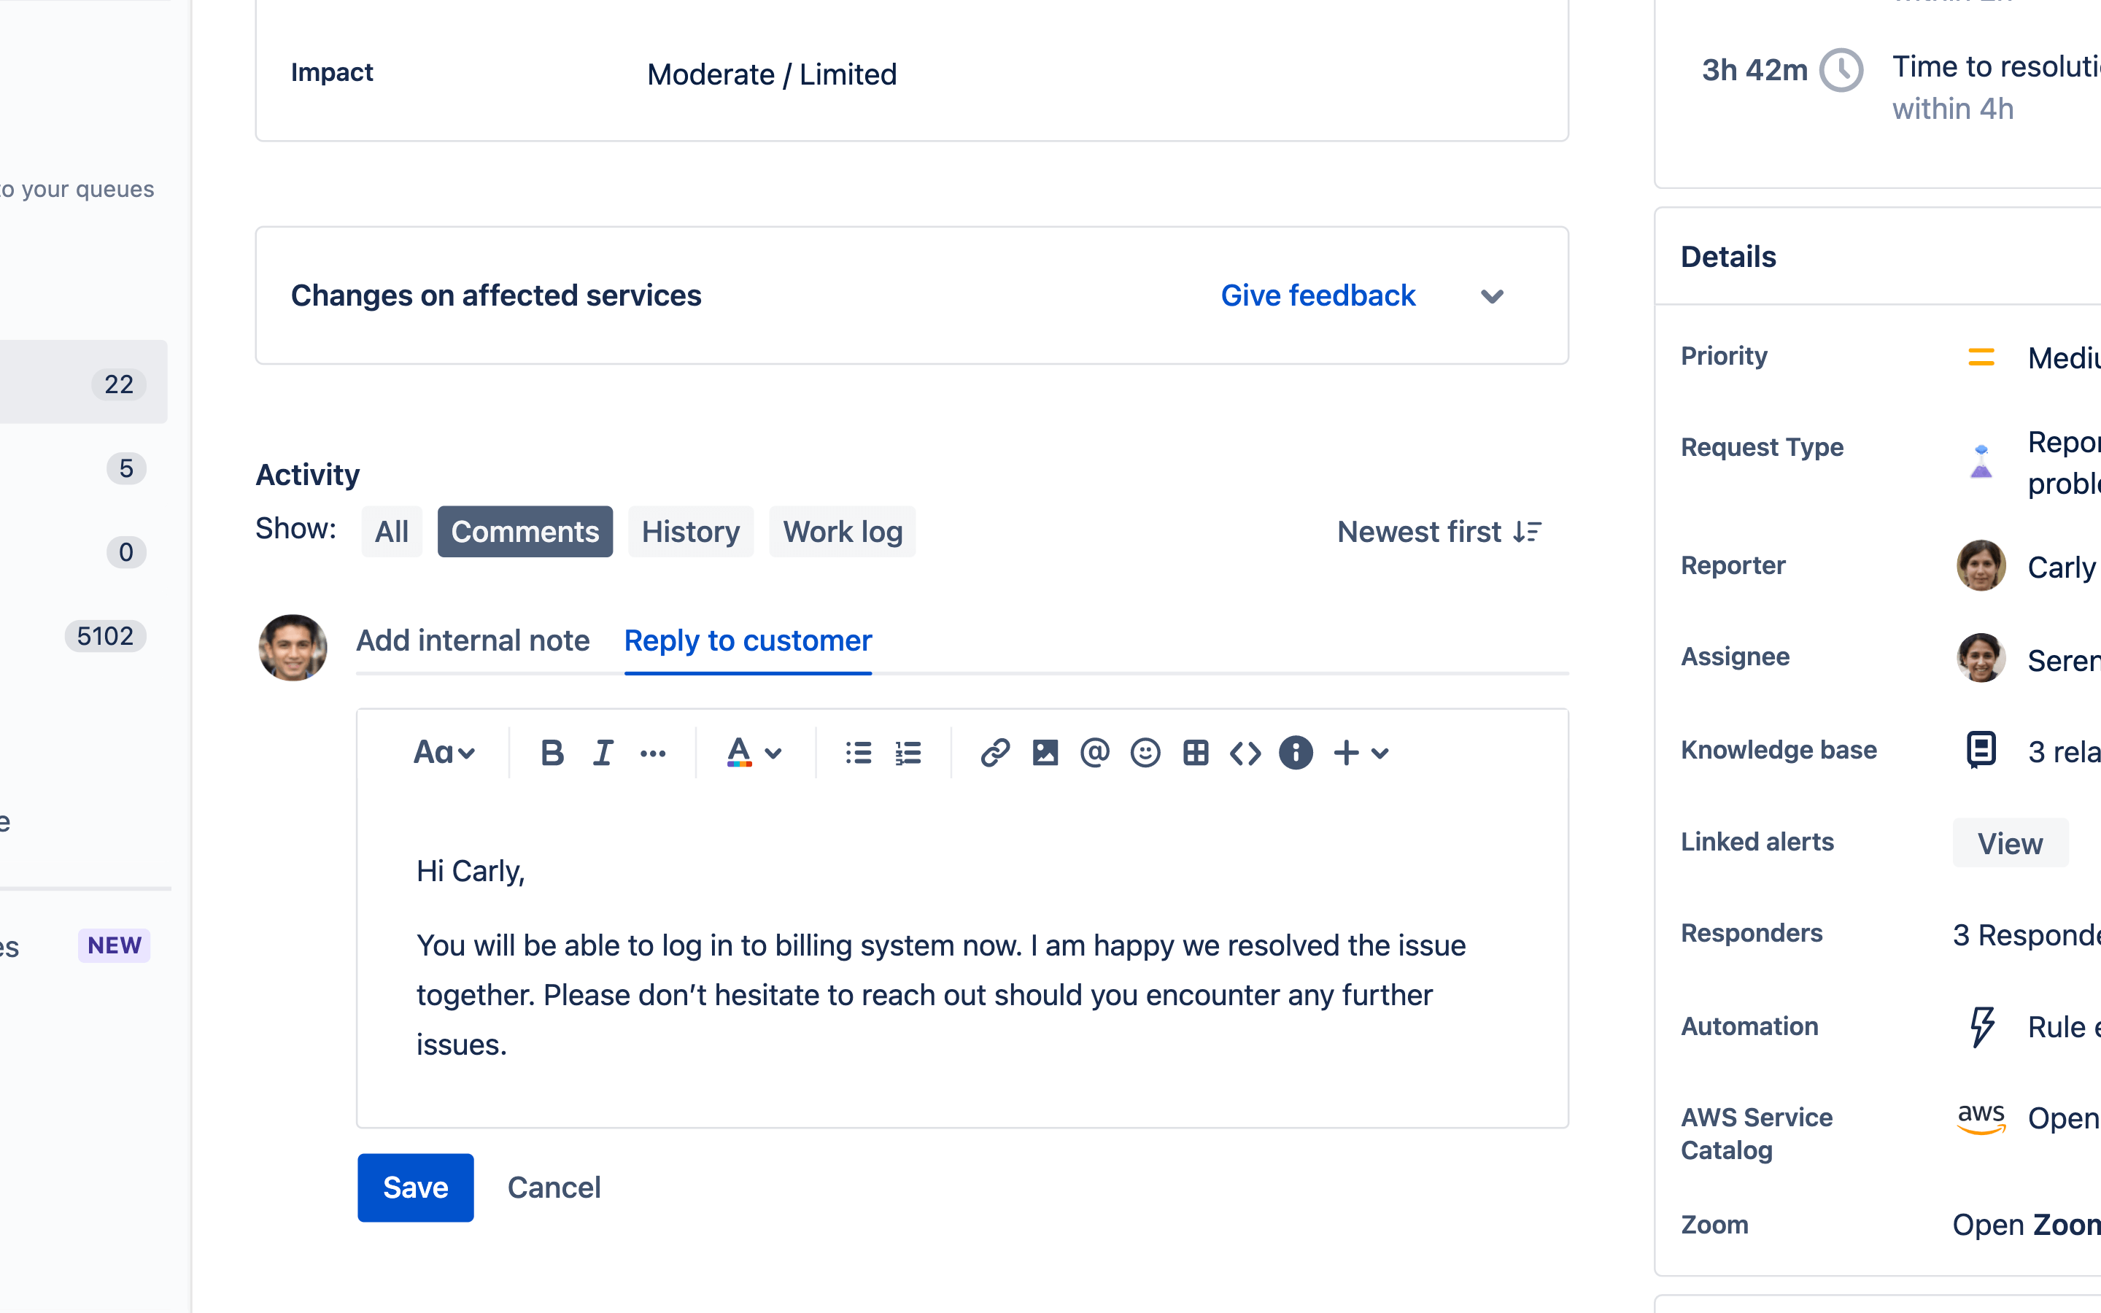Toggle to Add internal note
This screenshot has width=2101, height=1313.
[x=472, y=640]
